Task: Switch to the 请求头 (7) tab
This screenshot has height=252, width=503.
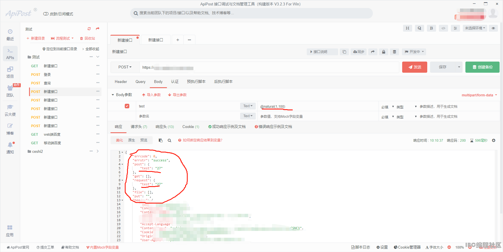Action: coord(139,127)
